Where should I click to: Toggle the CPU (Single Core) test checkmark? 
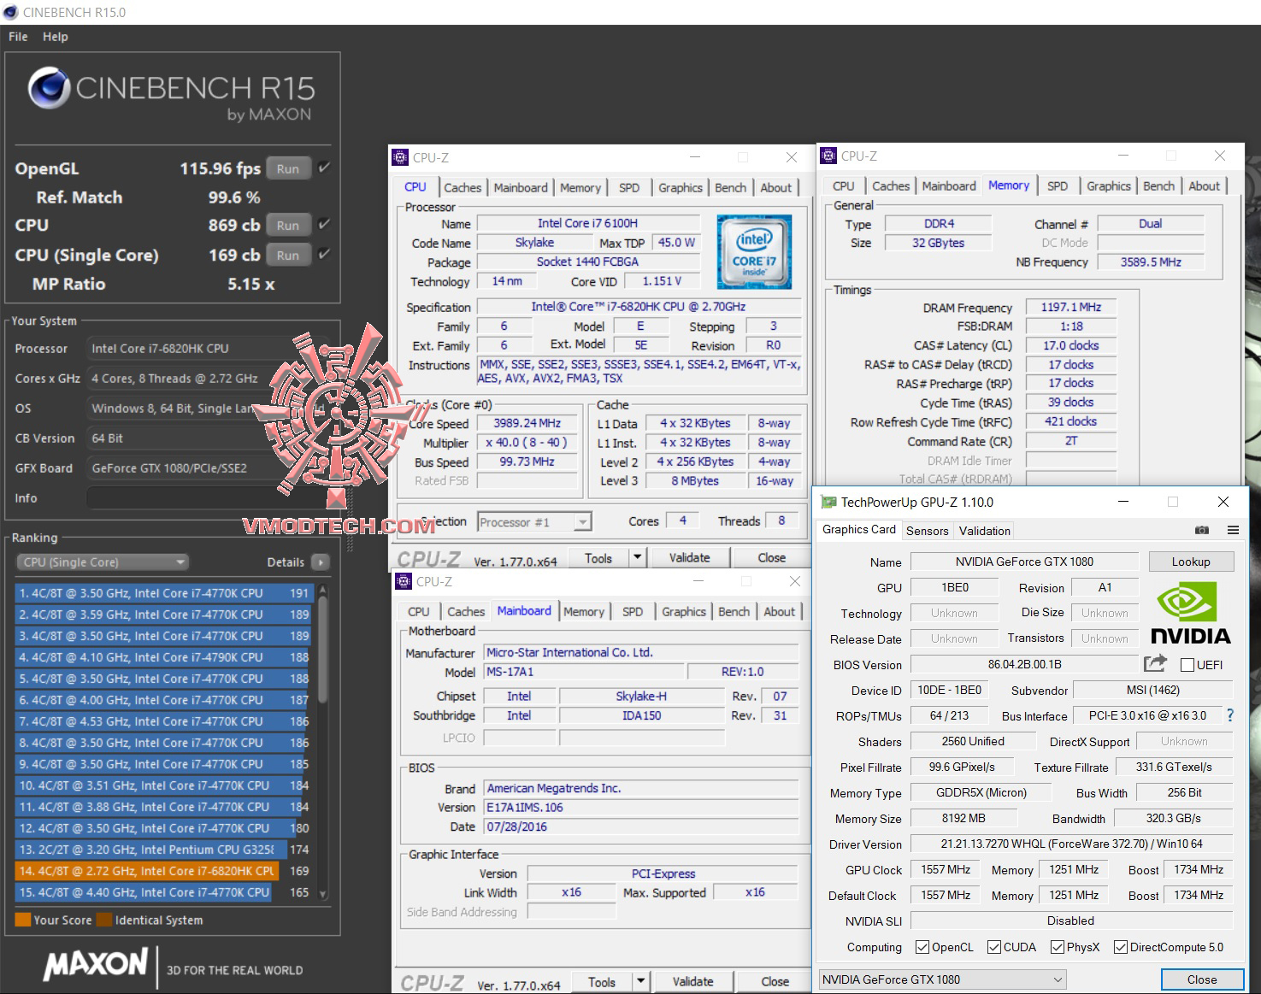coord(324,254)
